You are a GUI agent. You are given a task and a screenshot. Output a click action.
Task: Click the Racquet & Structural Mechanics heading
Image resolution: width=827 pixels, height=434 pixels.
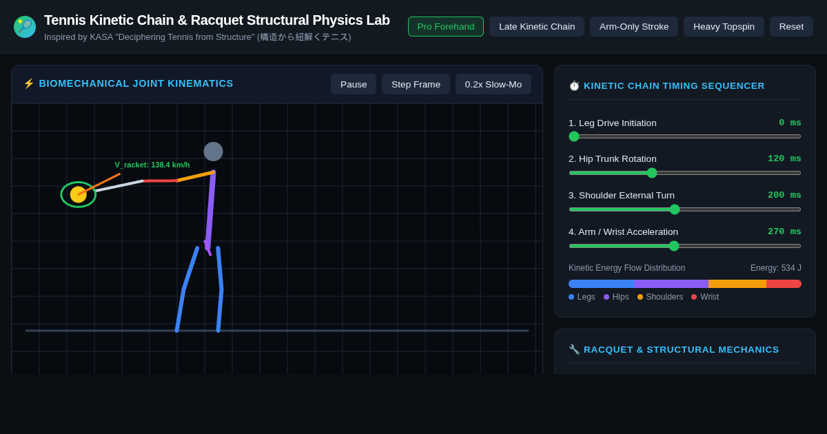tap(682, 350)
